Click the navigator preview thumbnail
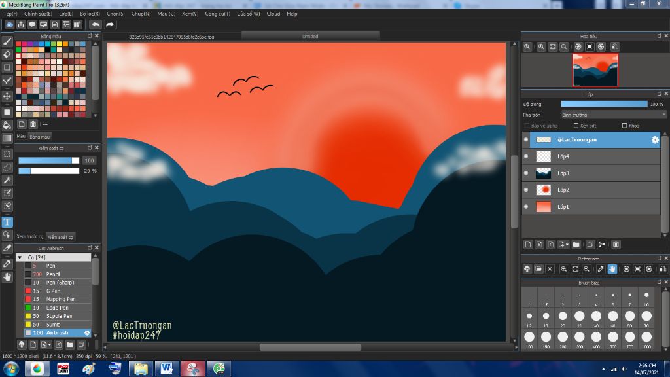The width and height of the screenshot is (670, 377). 595,69
